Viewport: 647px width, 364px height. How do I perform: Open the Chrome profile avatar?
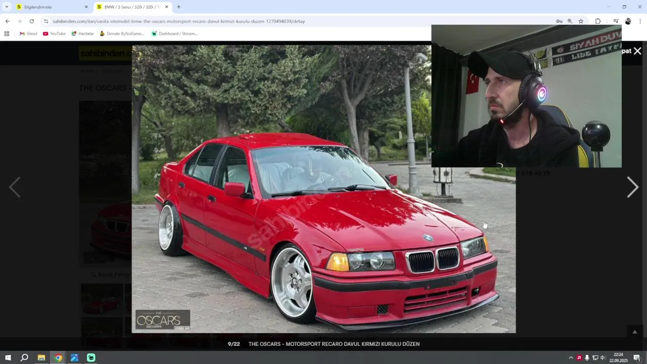click(628, 21)
